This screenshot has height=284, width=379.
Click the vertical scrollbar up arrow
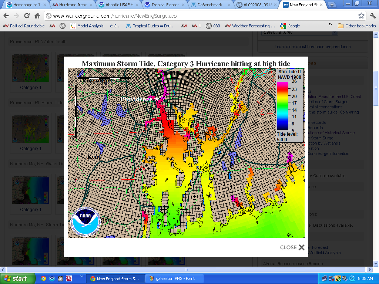click(x=376, y=34)
